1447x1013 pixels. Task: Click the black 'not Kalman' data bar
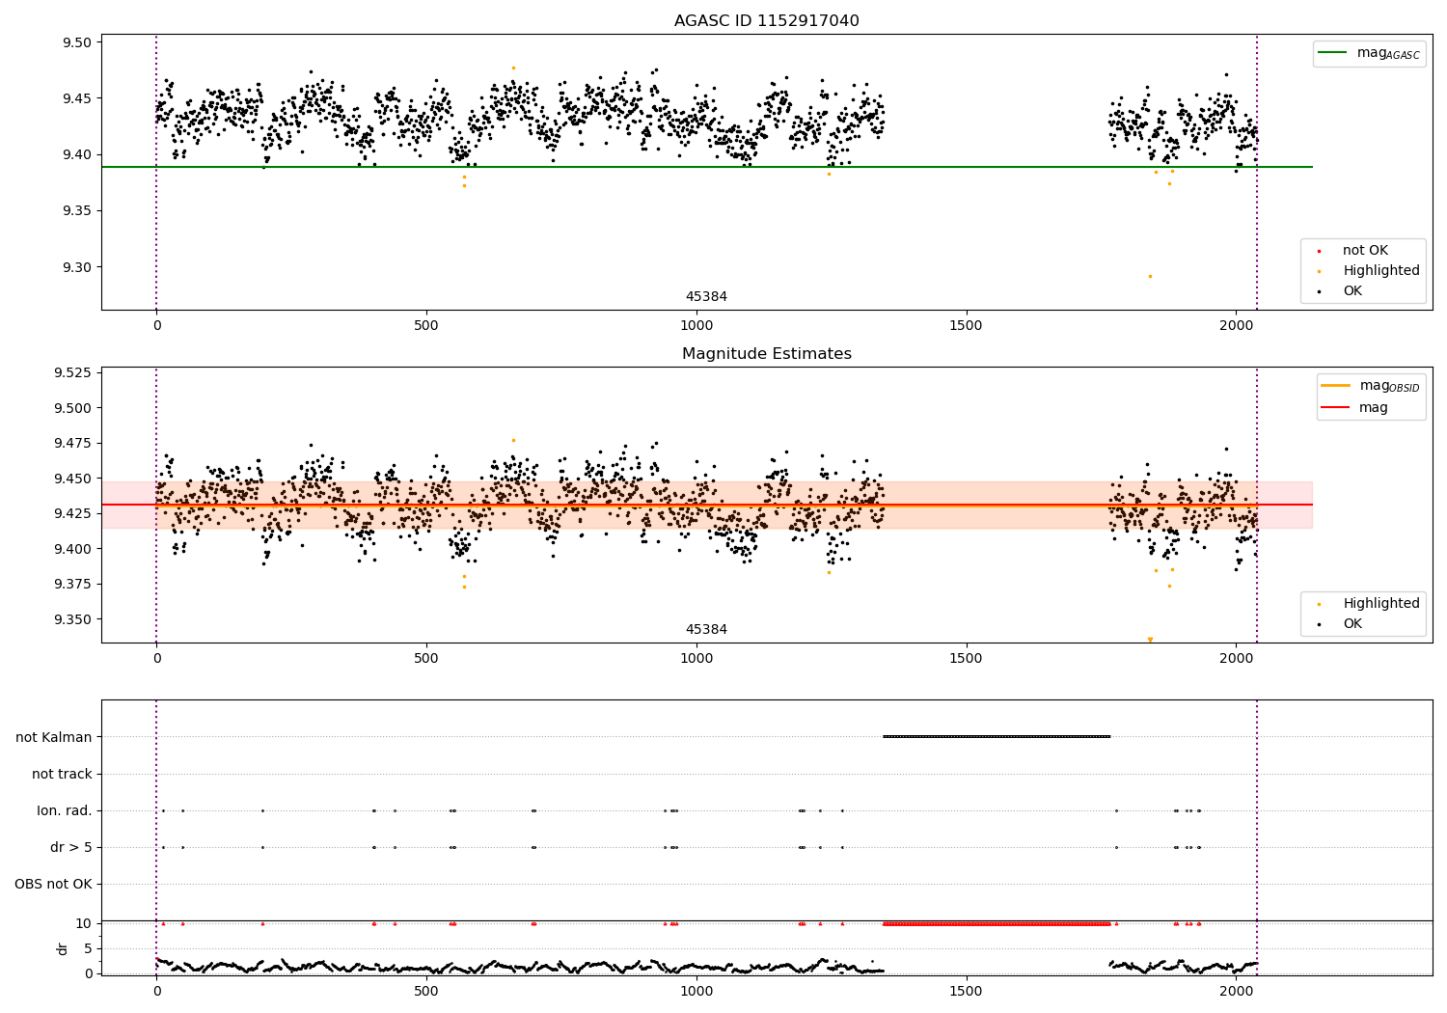[997, 737]
